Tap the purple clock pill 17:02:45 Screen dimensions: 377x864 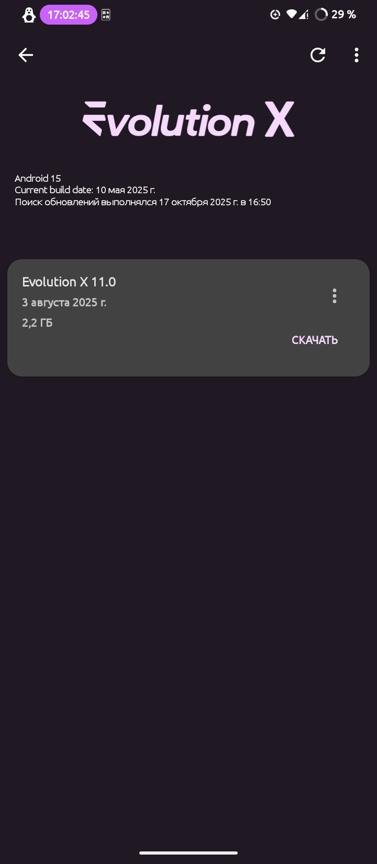click(69, 15)
